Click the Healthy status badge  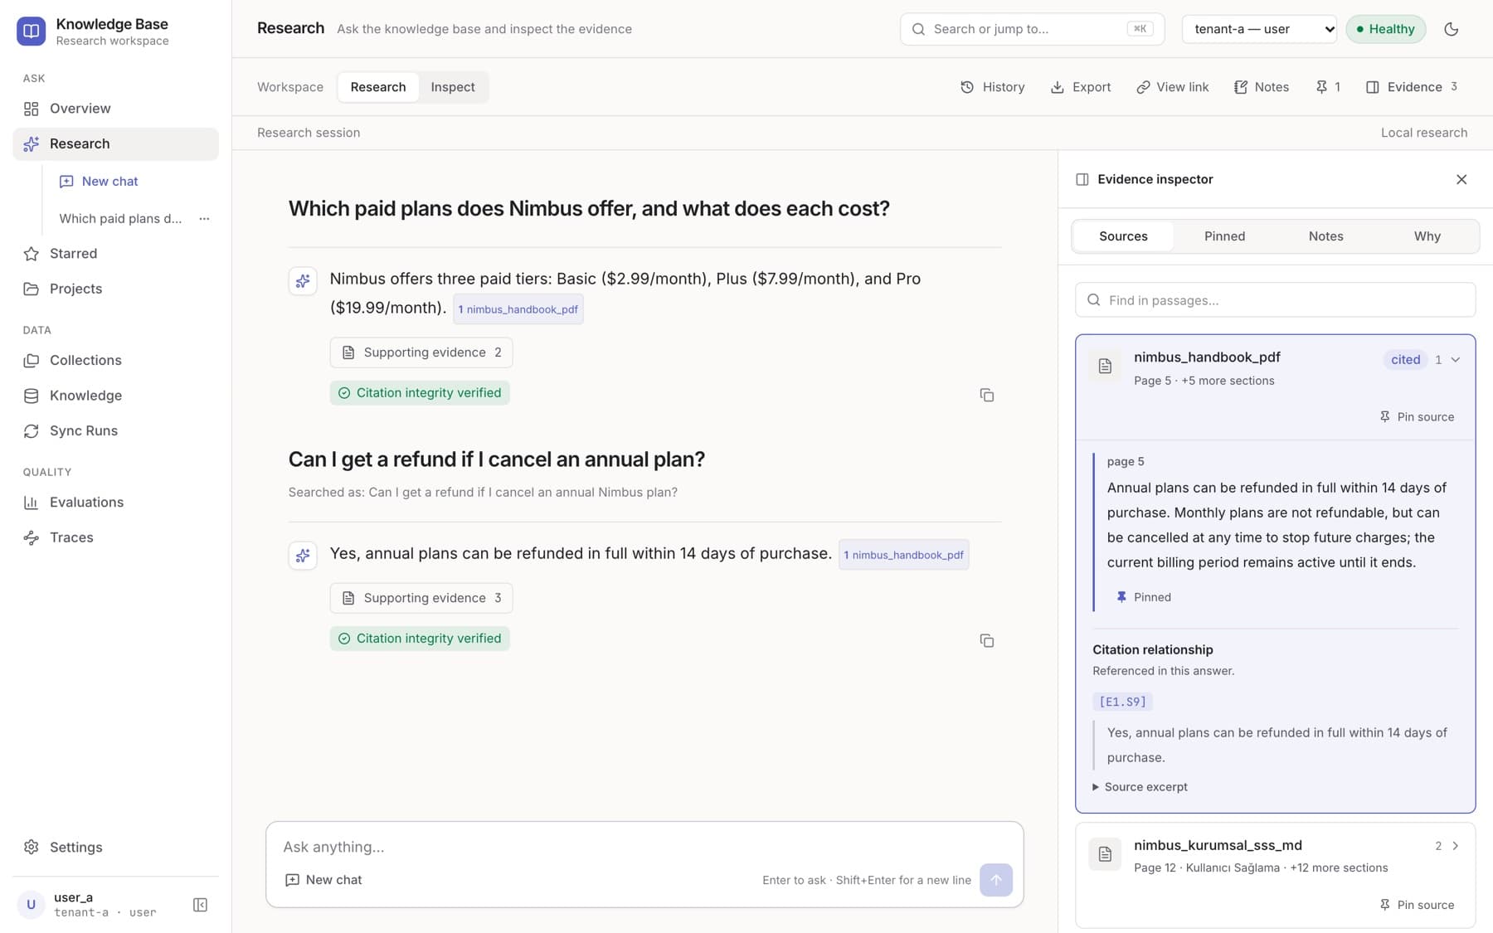click(1385, 29)
